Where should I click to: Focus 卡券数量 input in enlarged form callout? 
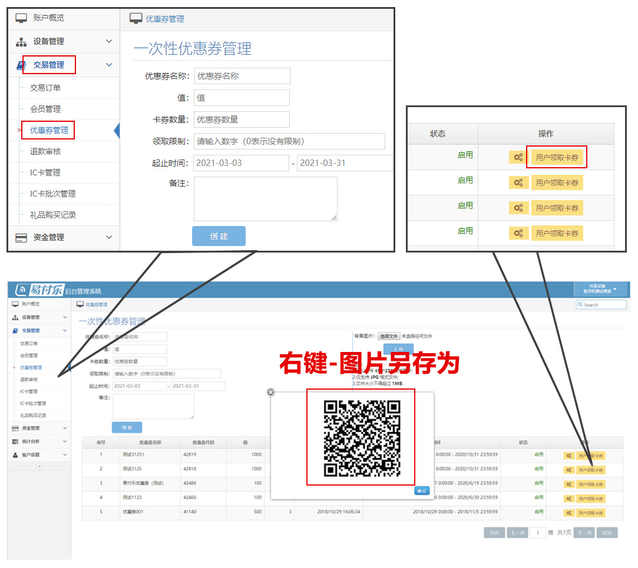[242, 119]
